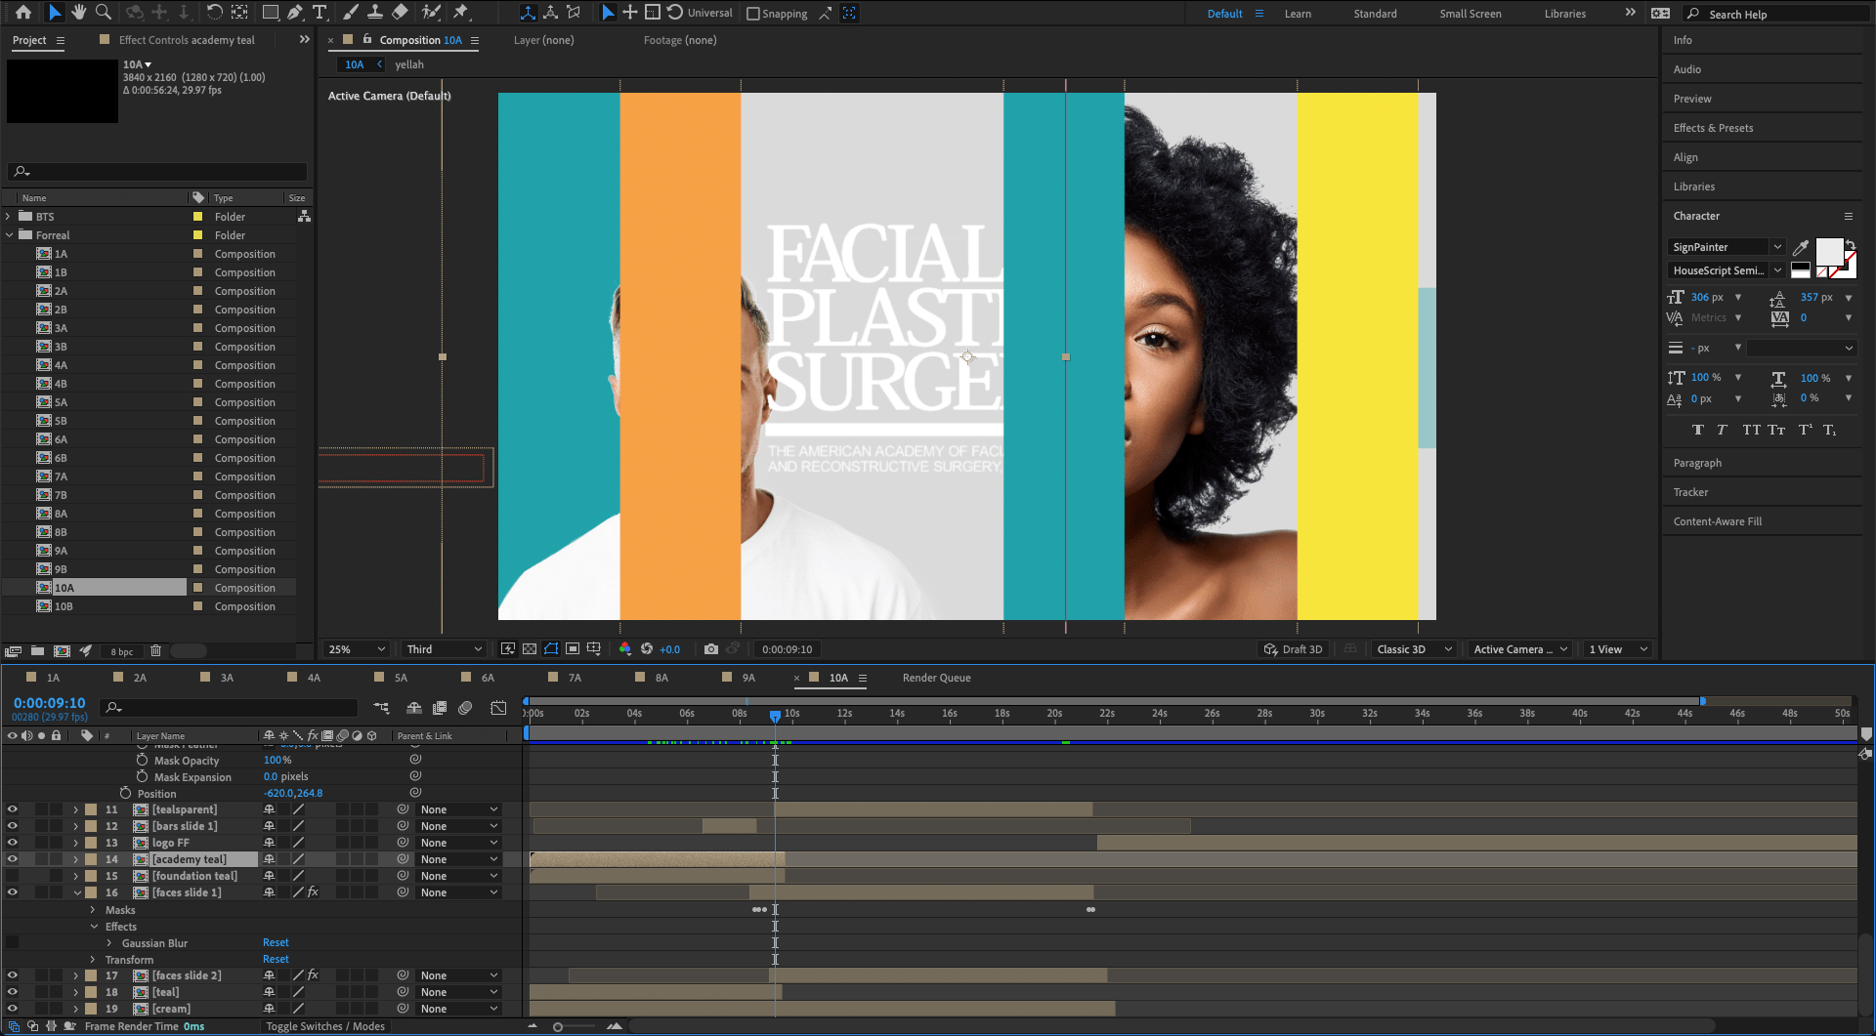Open the Content-Aware Fill panel

click(x=1717, y=521)
